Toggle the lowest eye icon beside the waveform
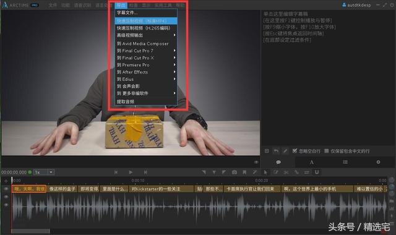This screenshot has height=235, width=396. [x=6, y=205]
